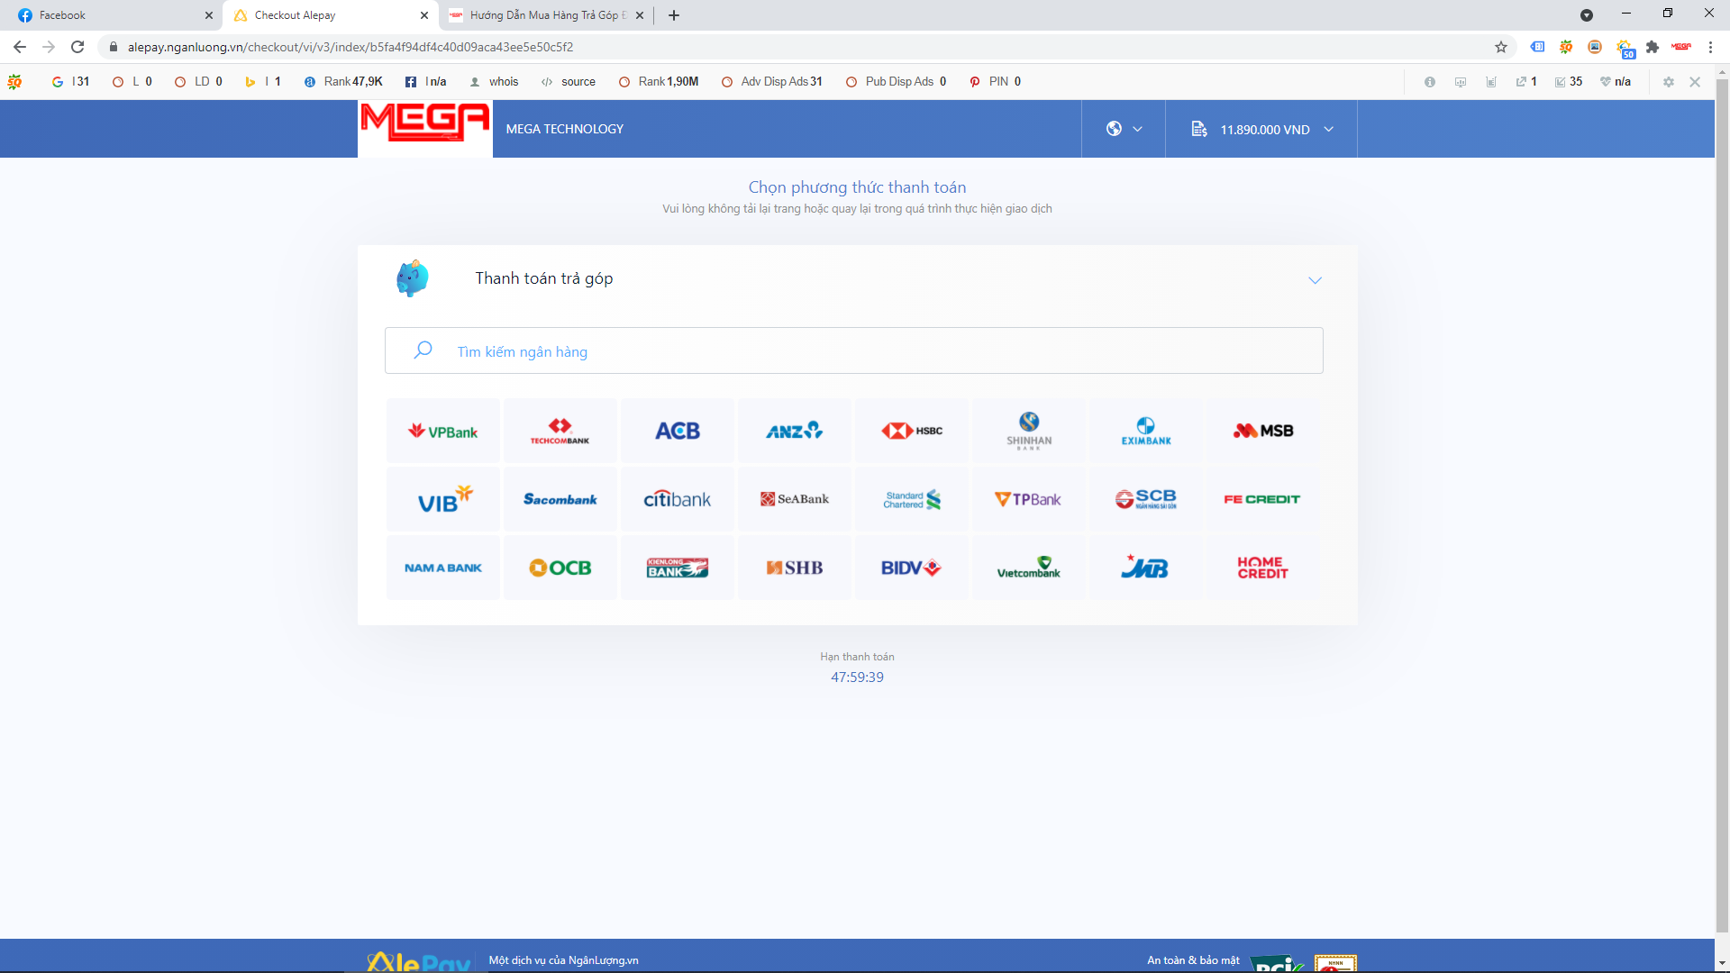Click the address bar URL

(x=350, y=47)
